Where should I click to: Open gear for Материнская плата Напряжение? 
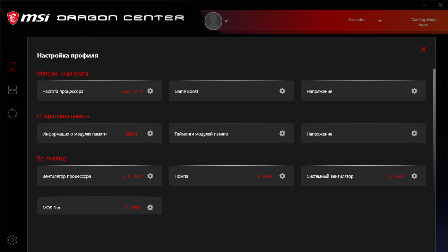coord(414,91)
